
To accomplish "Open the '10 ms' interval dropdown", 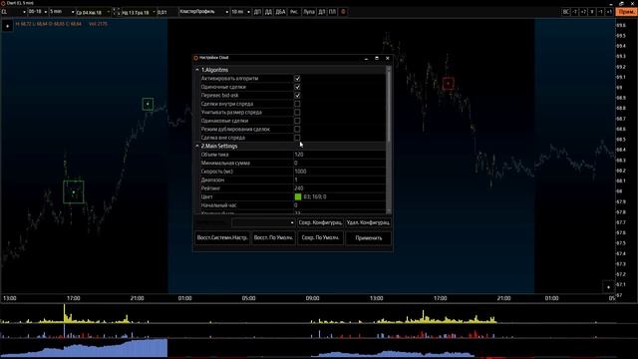I will tap(241, 12).
